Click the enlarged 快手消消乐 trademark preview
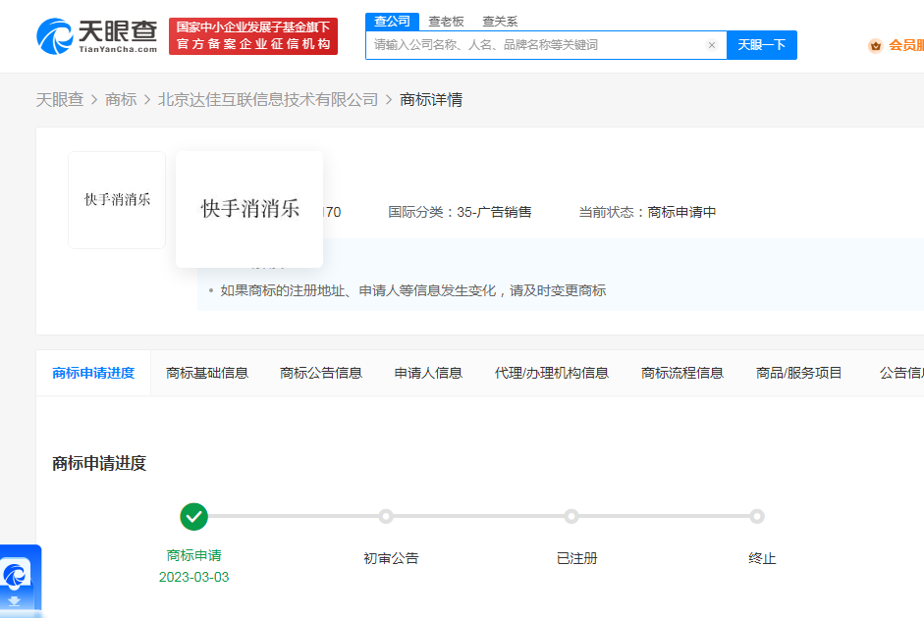The height and width of the screenshot is (618, 924). [249, 209]
